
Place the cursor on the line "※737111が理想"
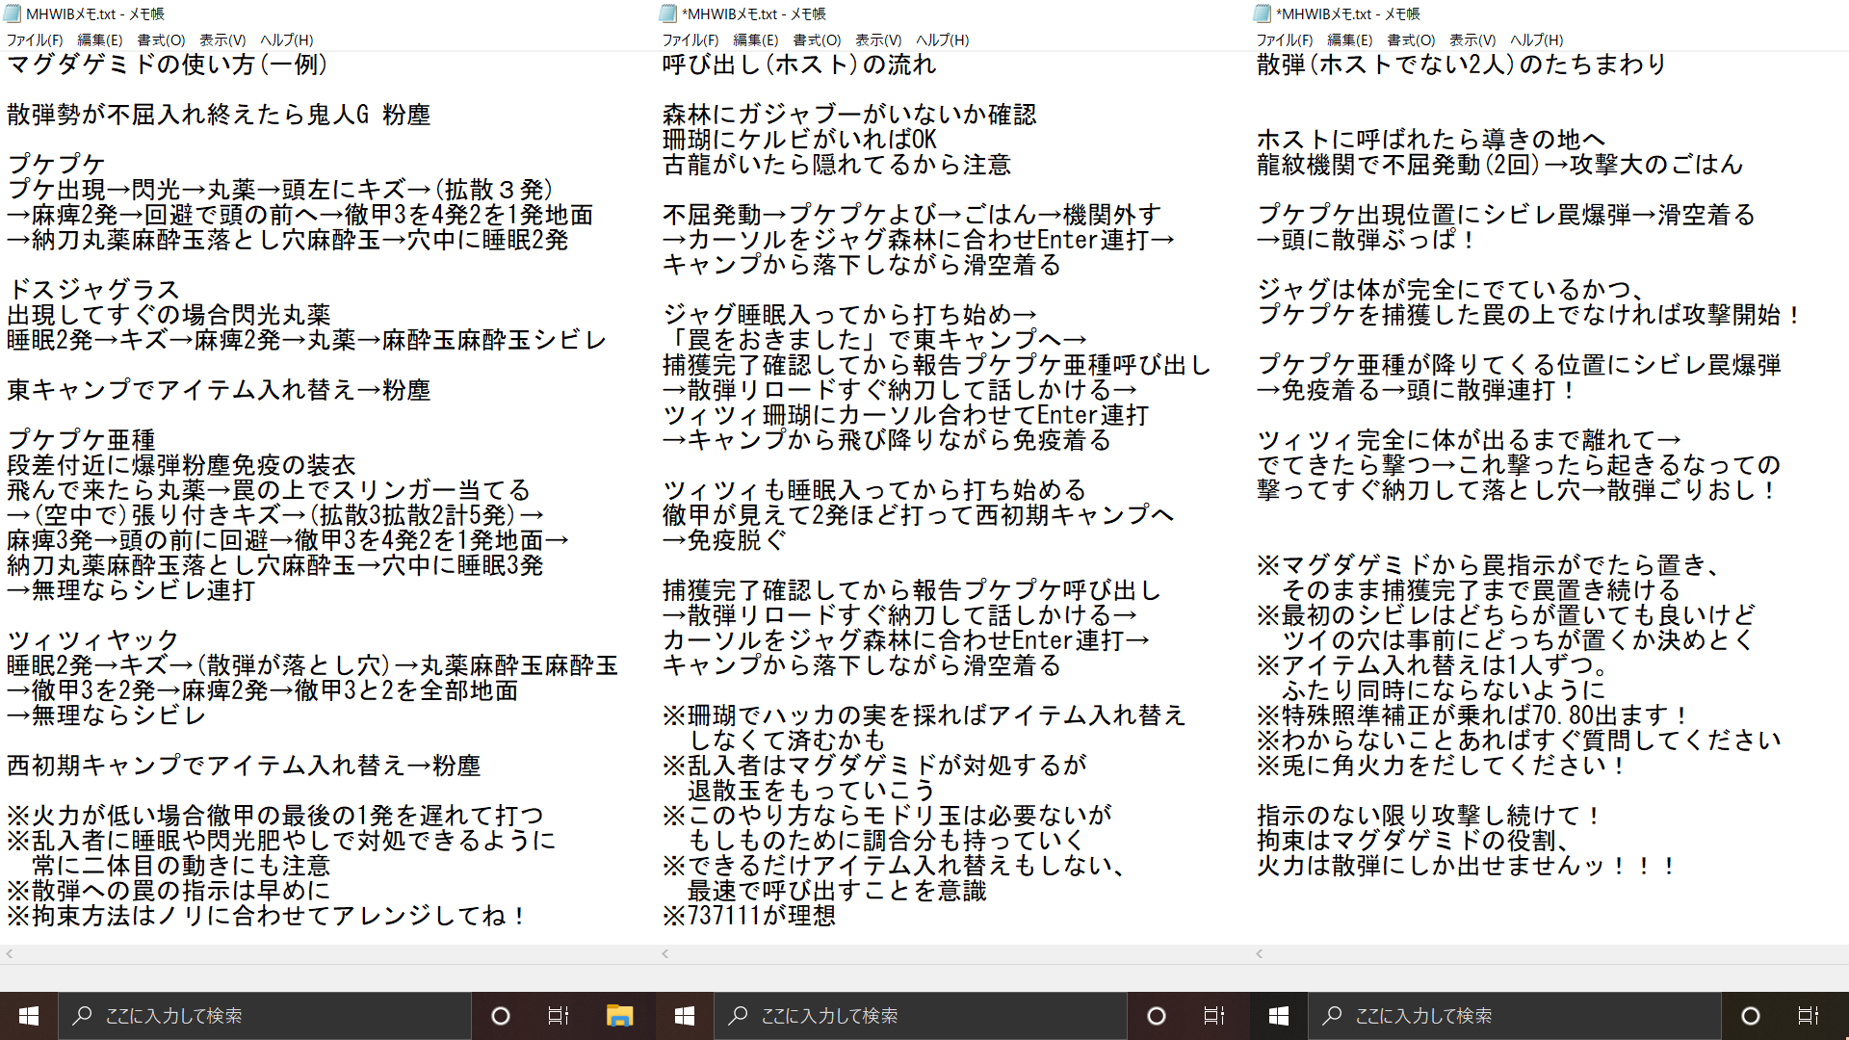click(749, 916)
